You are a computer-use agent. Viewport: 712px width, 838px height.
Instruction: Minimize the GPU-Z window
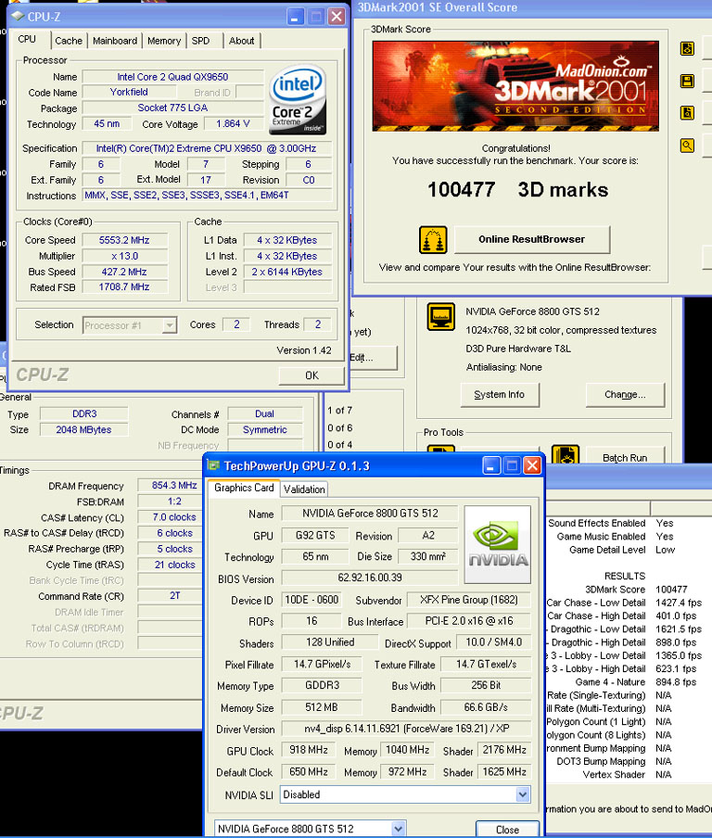(490, 465)
